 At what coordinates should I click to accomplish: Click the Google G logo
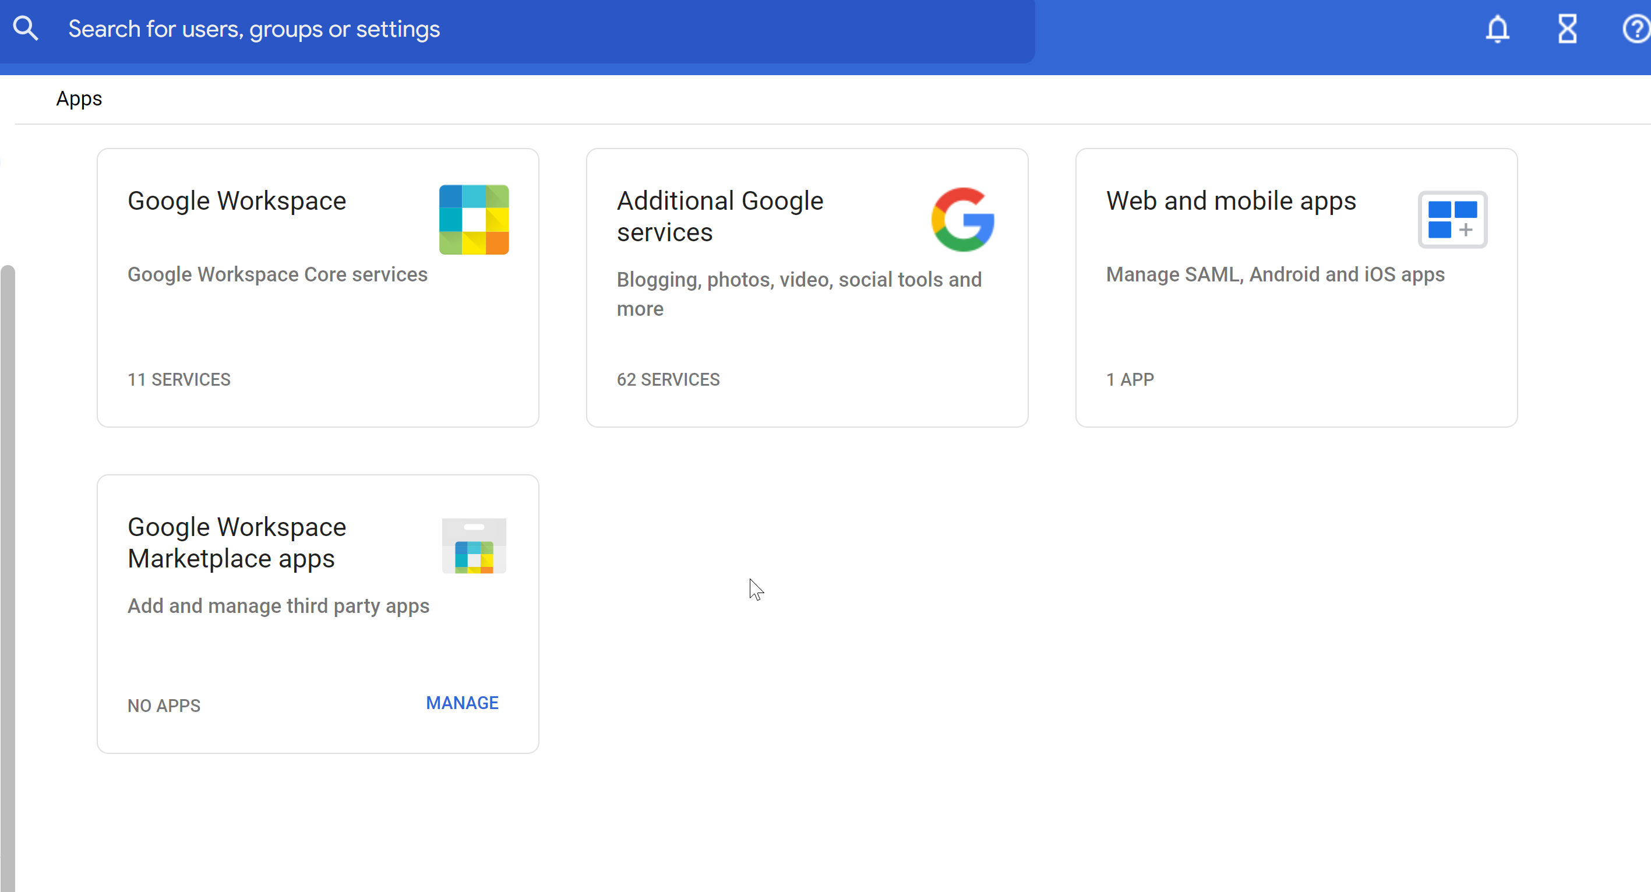(x=962, y=220)
